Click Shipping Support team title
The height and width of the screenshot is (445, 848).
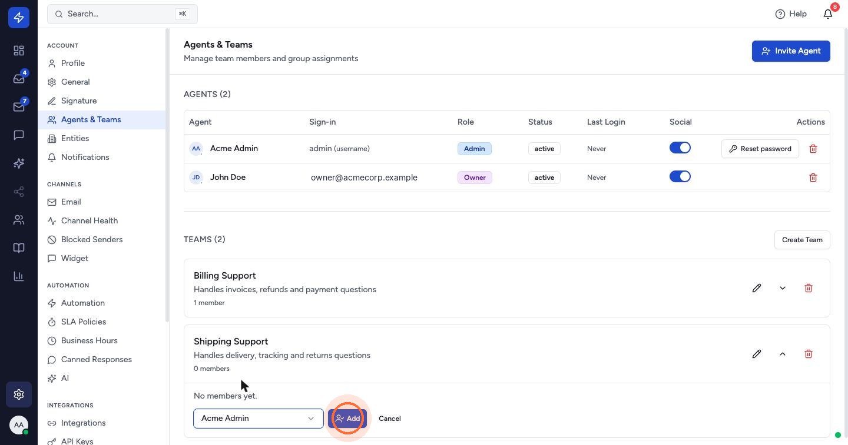coord(231,342)
